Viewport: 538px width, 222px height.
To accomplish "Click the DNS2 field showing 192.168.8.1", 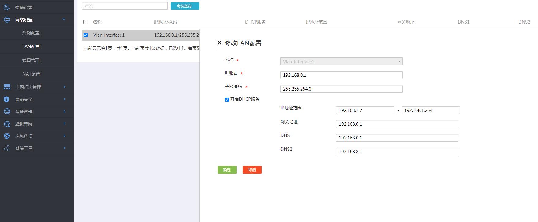I will (x=397, y=152).
